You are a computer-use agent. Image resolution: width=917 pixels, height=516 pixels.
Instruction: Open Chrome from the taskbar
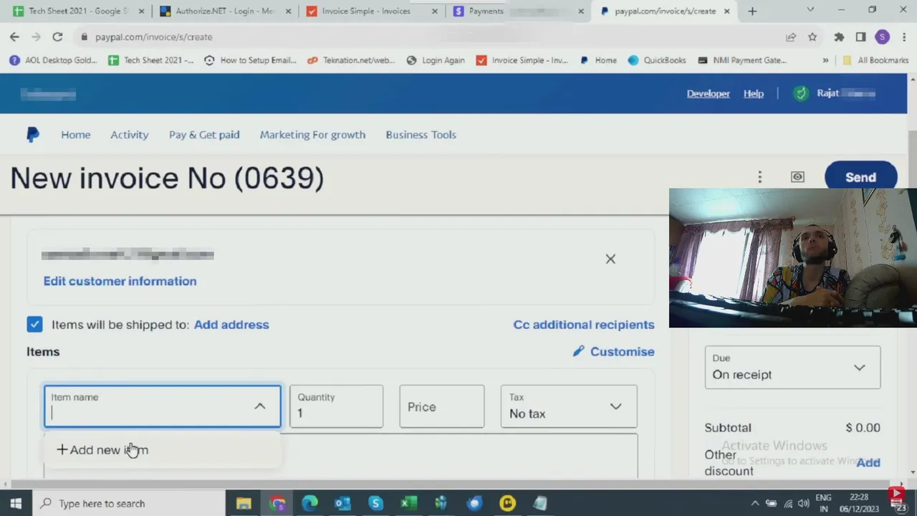(x=277, y=503)
